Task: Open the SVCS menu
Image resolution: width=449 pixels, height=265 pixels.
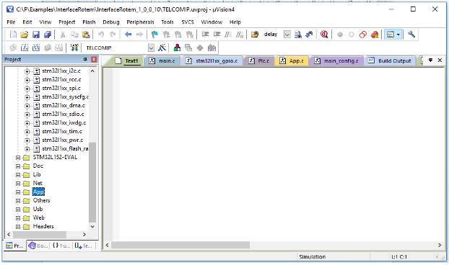Action: [188, 22]
